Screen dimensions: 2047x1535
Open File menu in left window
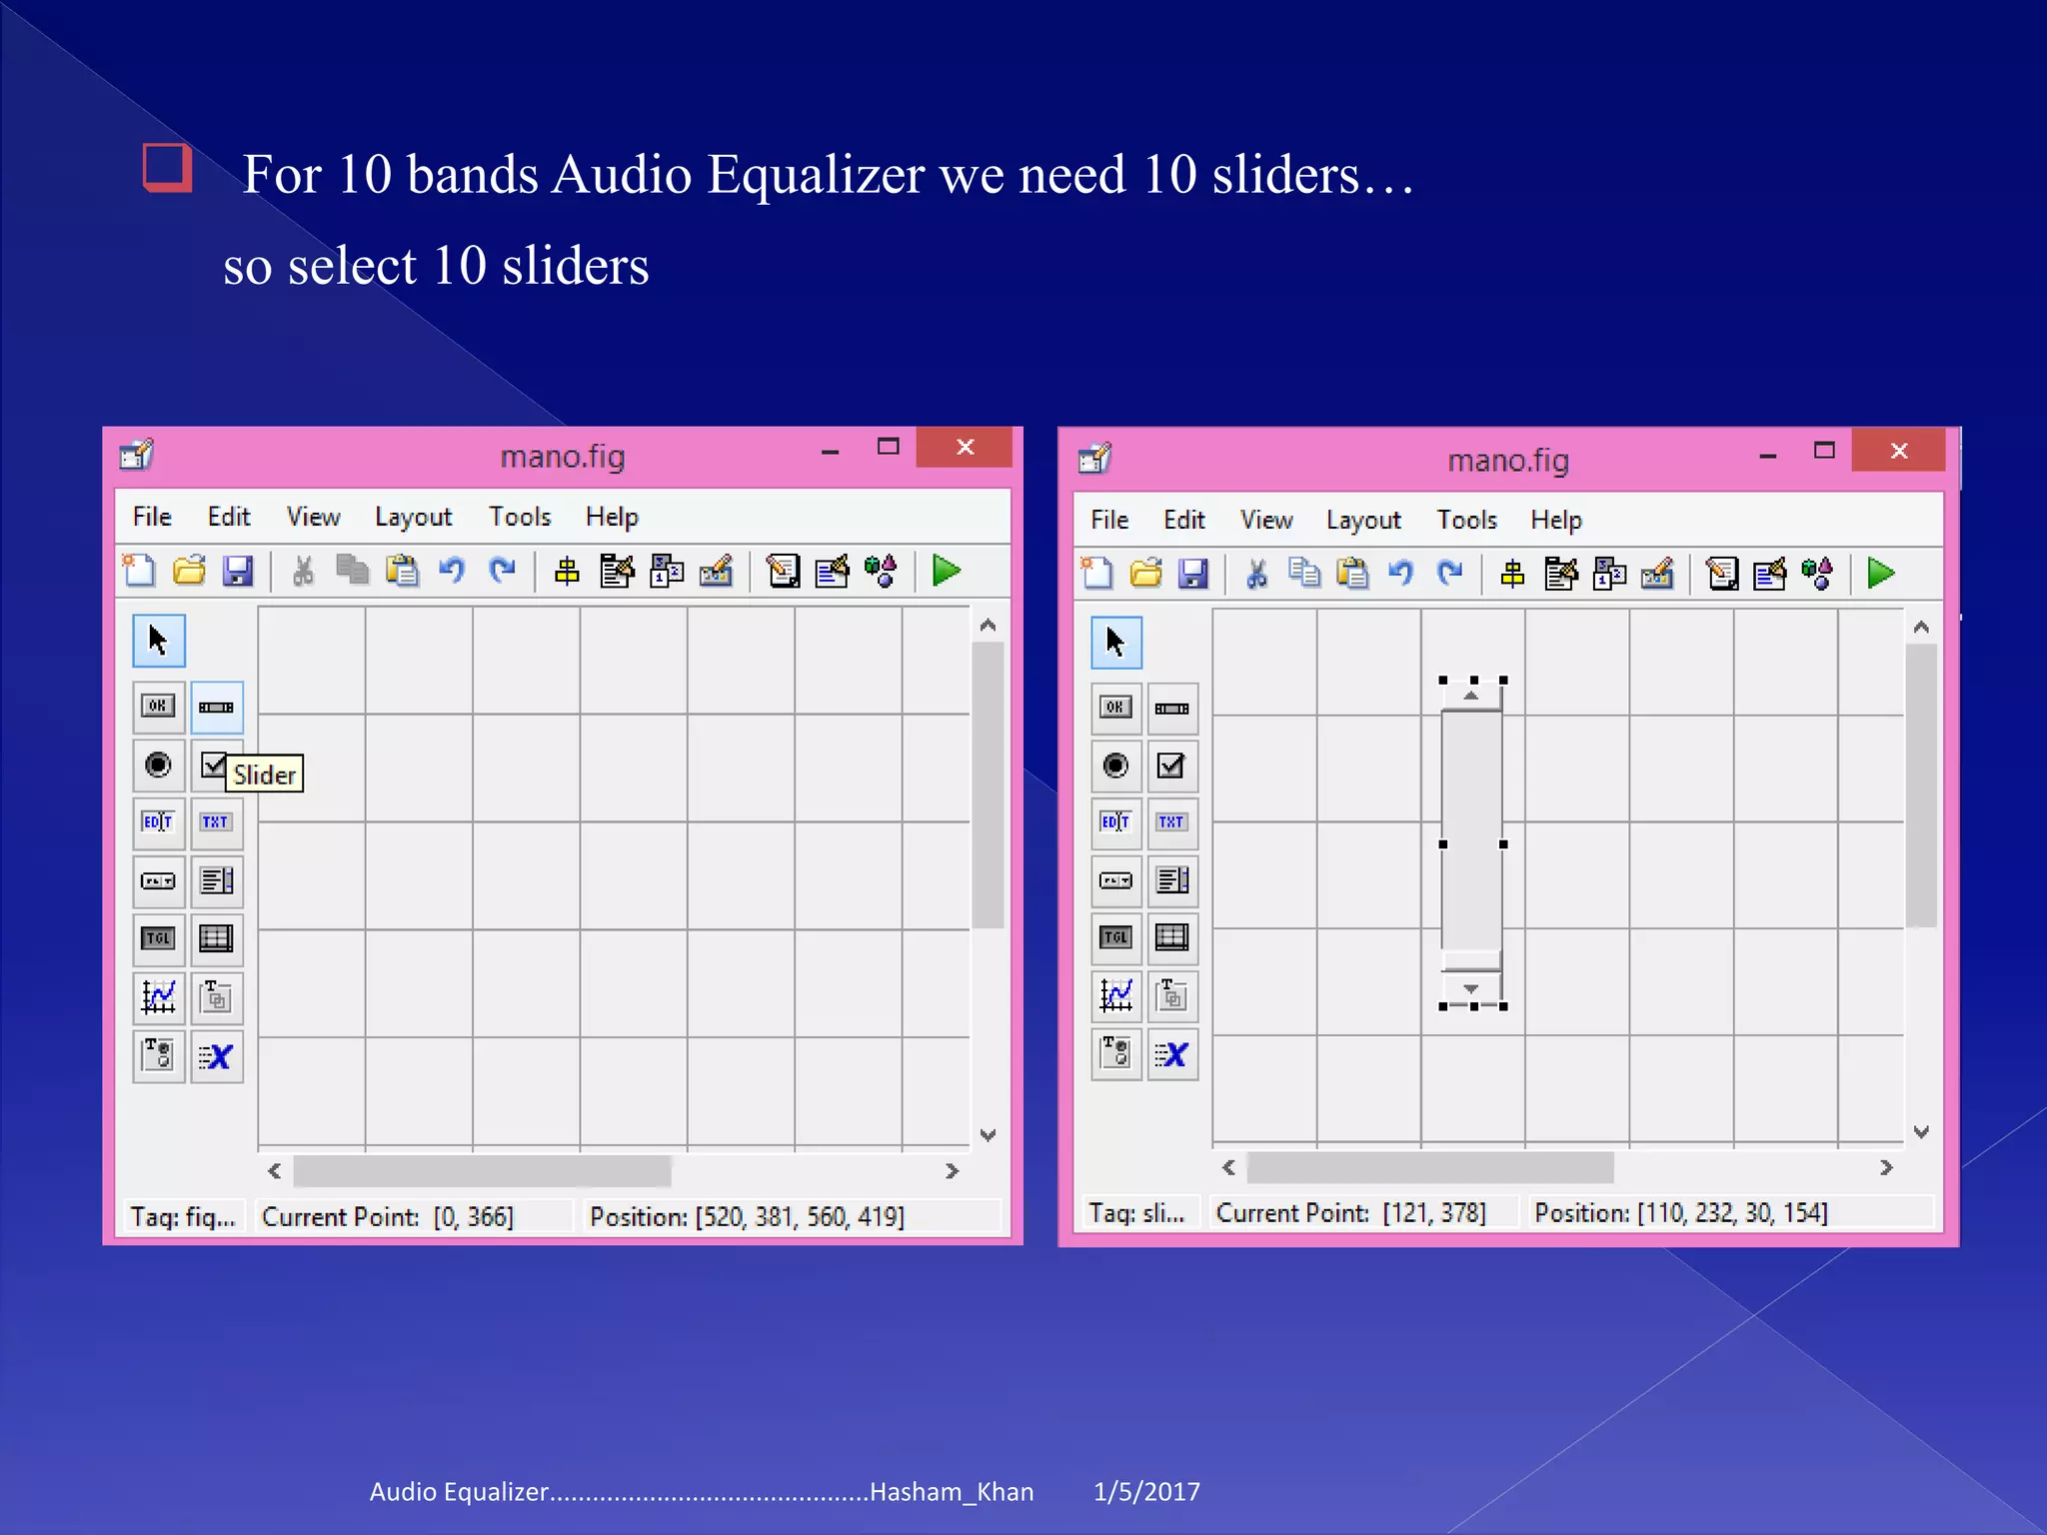click(x=152, y=517)
